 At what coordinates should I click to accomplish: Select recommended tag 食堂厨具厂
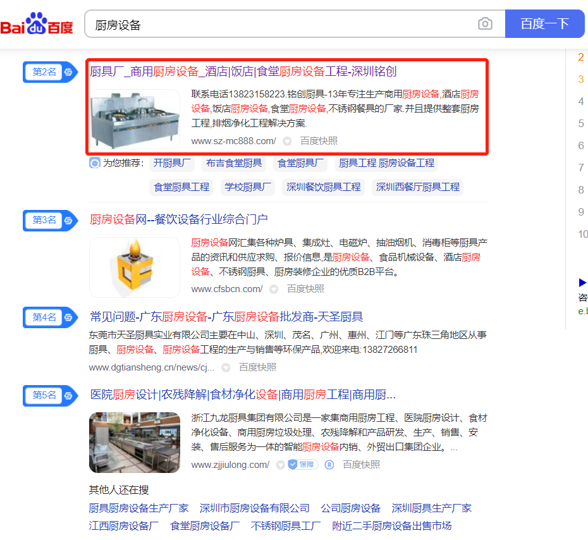[x=300, y=163]
